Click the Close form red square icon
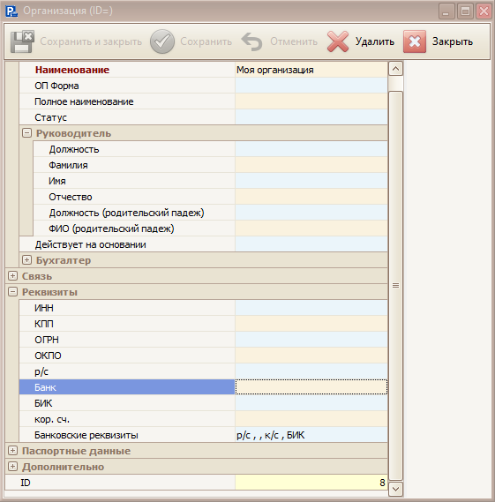Screen dimensions: 495x502 pyautogui.click(x=415, y=41)
